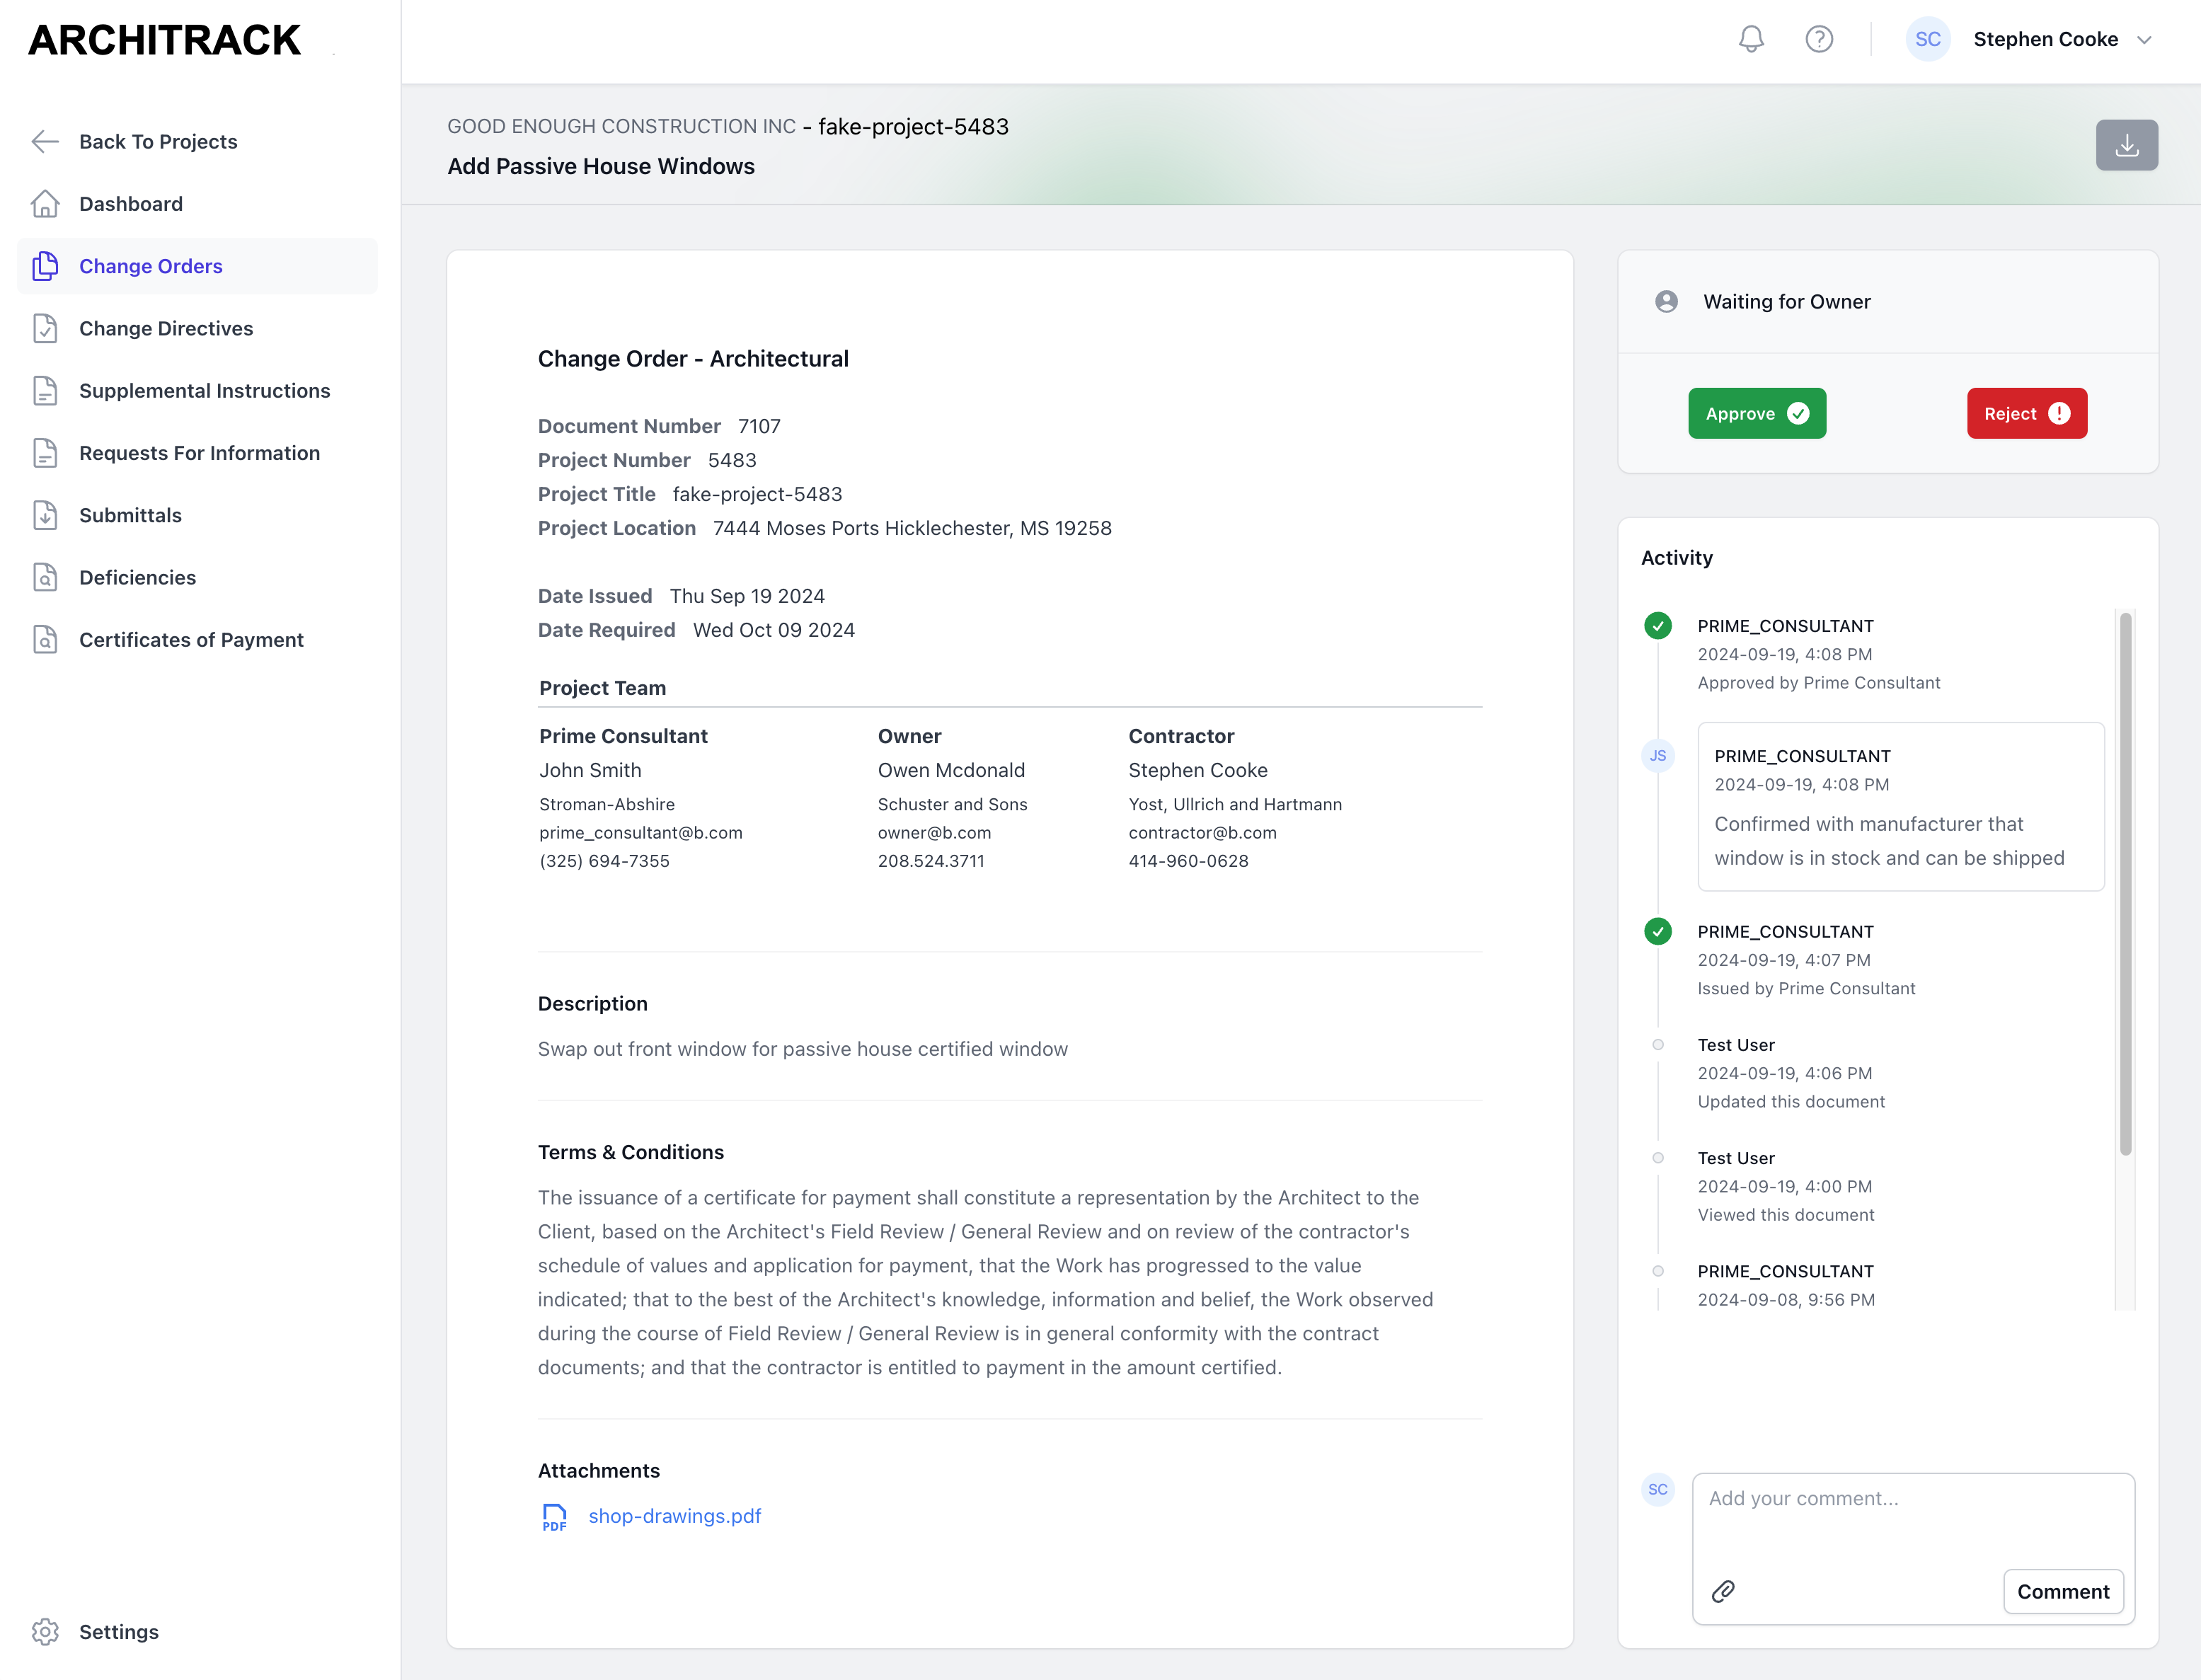The height and width of the screenshot is (1680, 2201).
Task: Click the Waiting for Owner status text
Action: pyautogui.click(x=1786, y=301)
